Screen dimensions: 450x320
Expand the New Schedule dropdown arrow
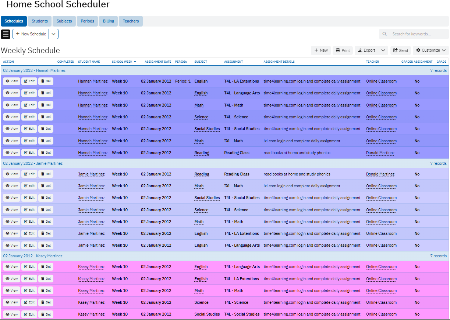[54, 34]
